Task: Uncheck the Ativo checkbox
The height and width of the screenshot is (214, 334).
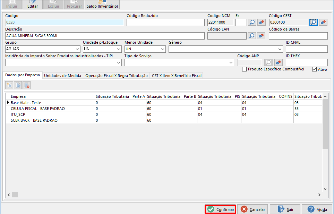Action: click(x=314, y=69)
